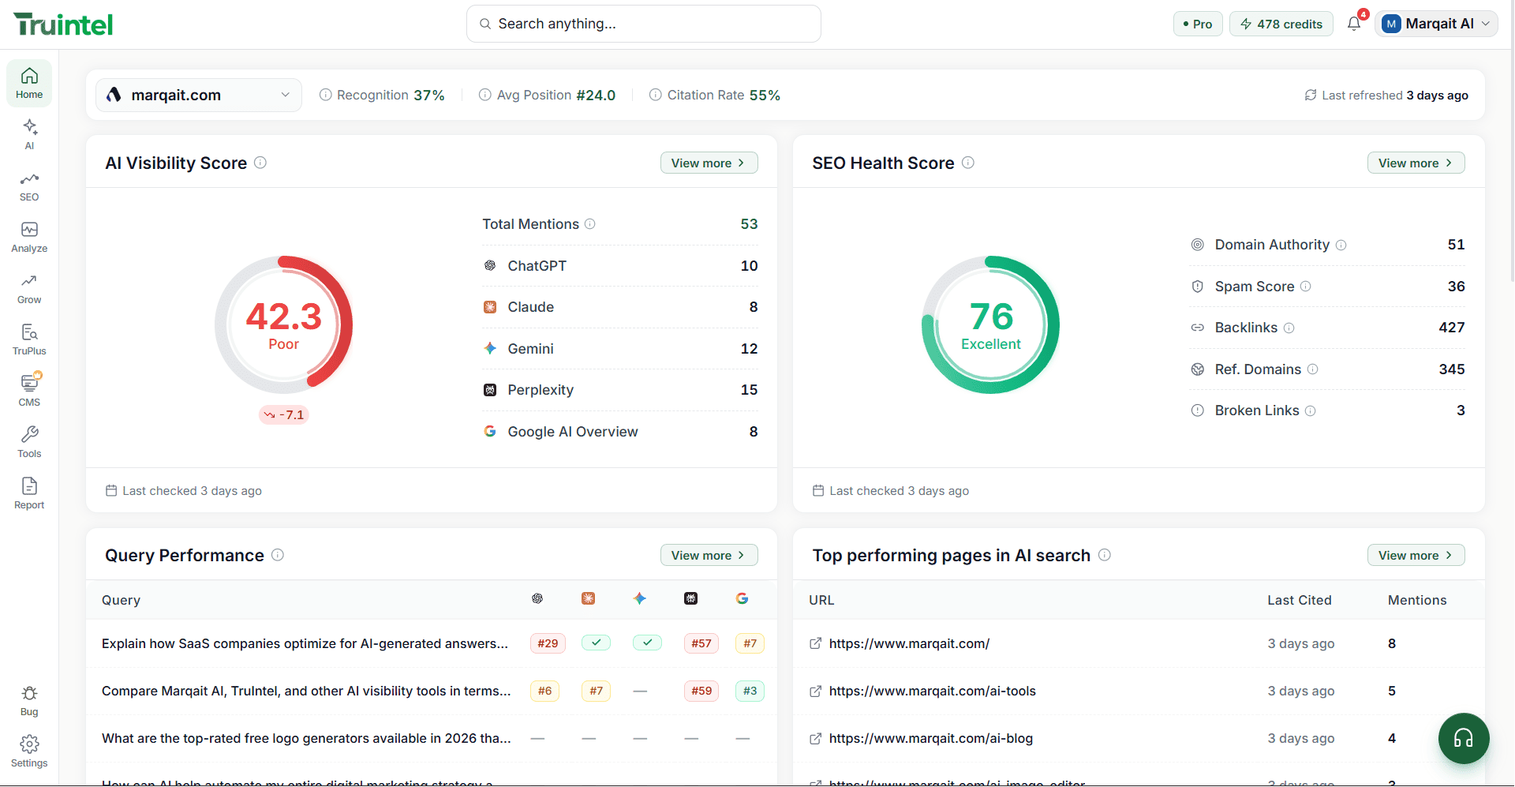View more in Top performing pages

tap(1416, 555)
